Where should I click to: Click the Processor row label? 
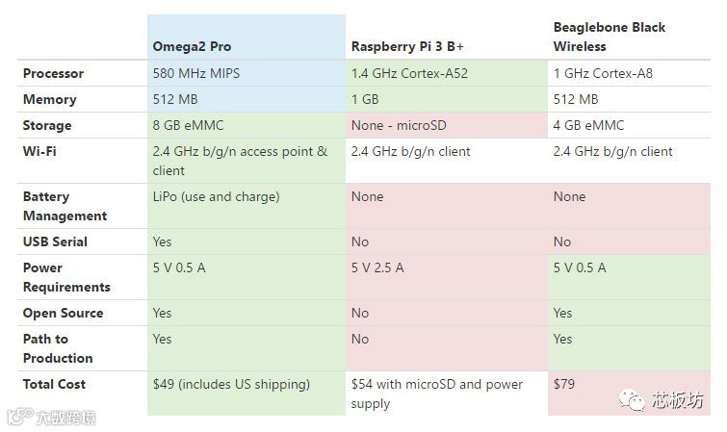tap(53, 73)
